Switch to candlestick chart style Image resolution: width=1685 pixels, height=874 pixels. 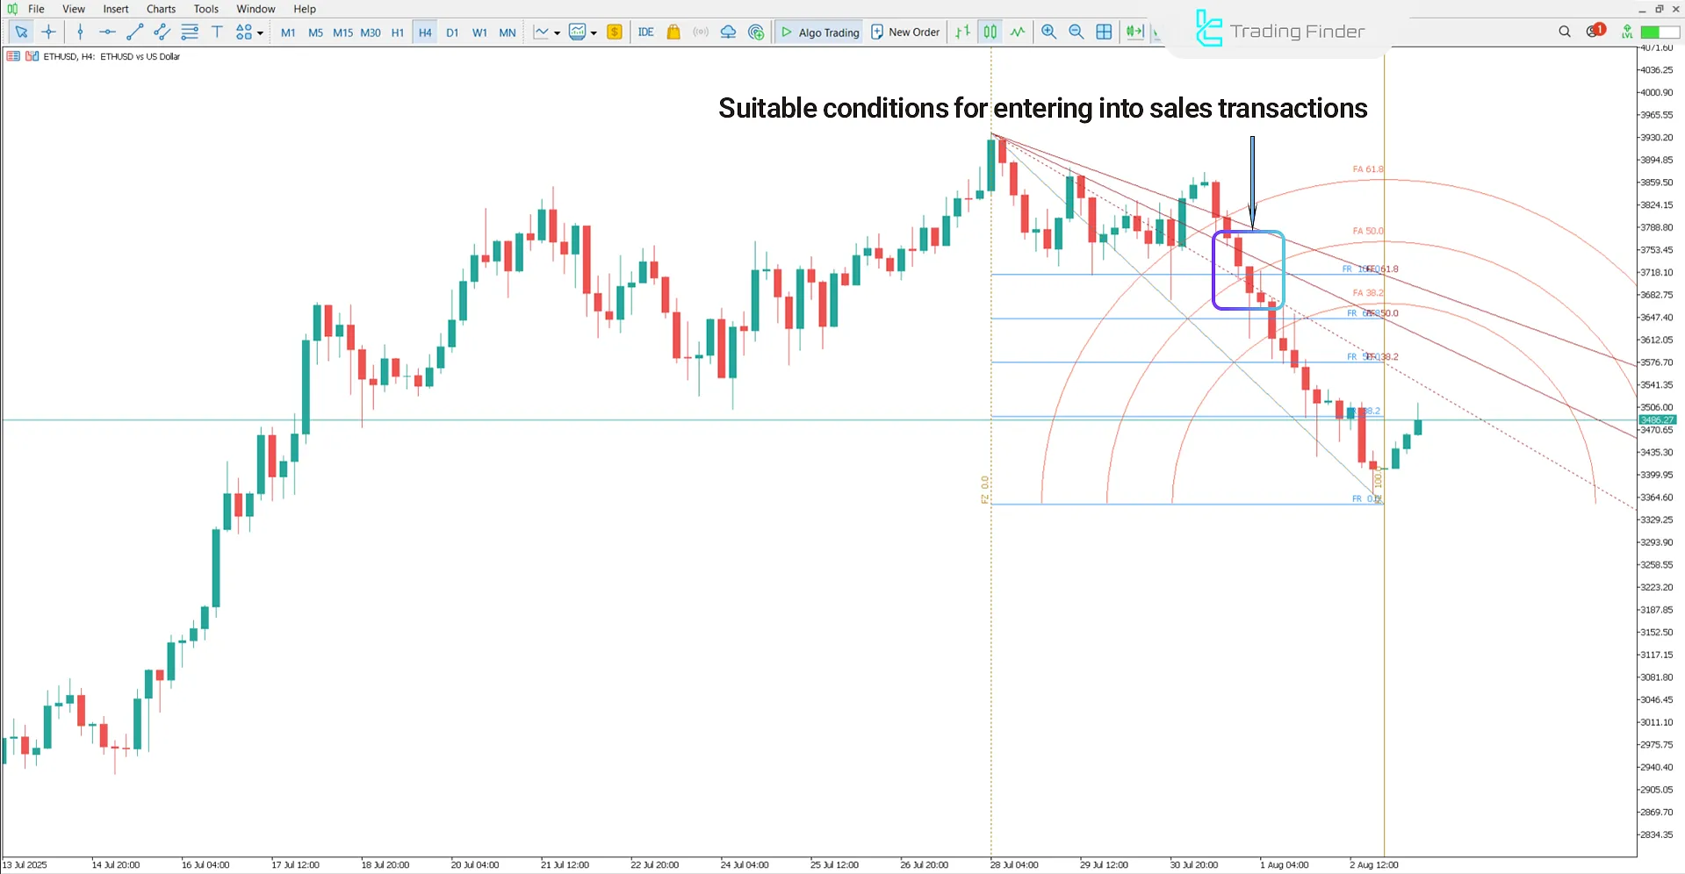tap(990, 32)
